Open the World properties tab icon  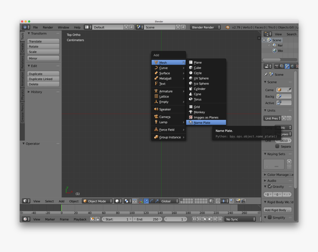292,66
